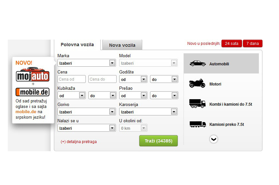Select the Automobili car icon
The height and width of the screenshot is (185, 279).
(x=197, y=64)
